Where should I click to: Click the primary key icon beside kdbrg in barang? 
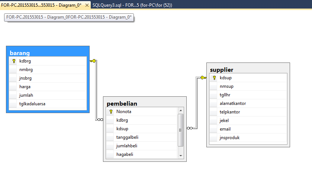tap(14, 61)
